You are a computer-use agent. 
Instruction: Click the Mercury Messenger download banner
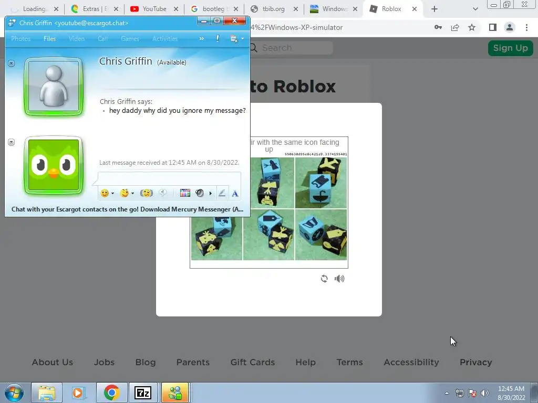coord(127,209)
